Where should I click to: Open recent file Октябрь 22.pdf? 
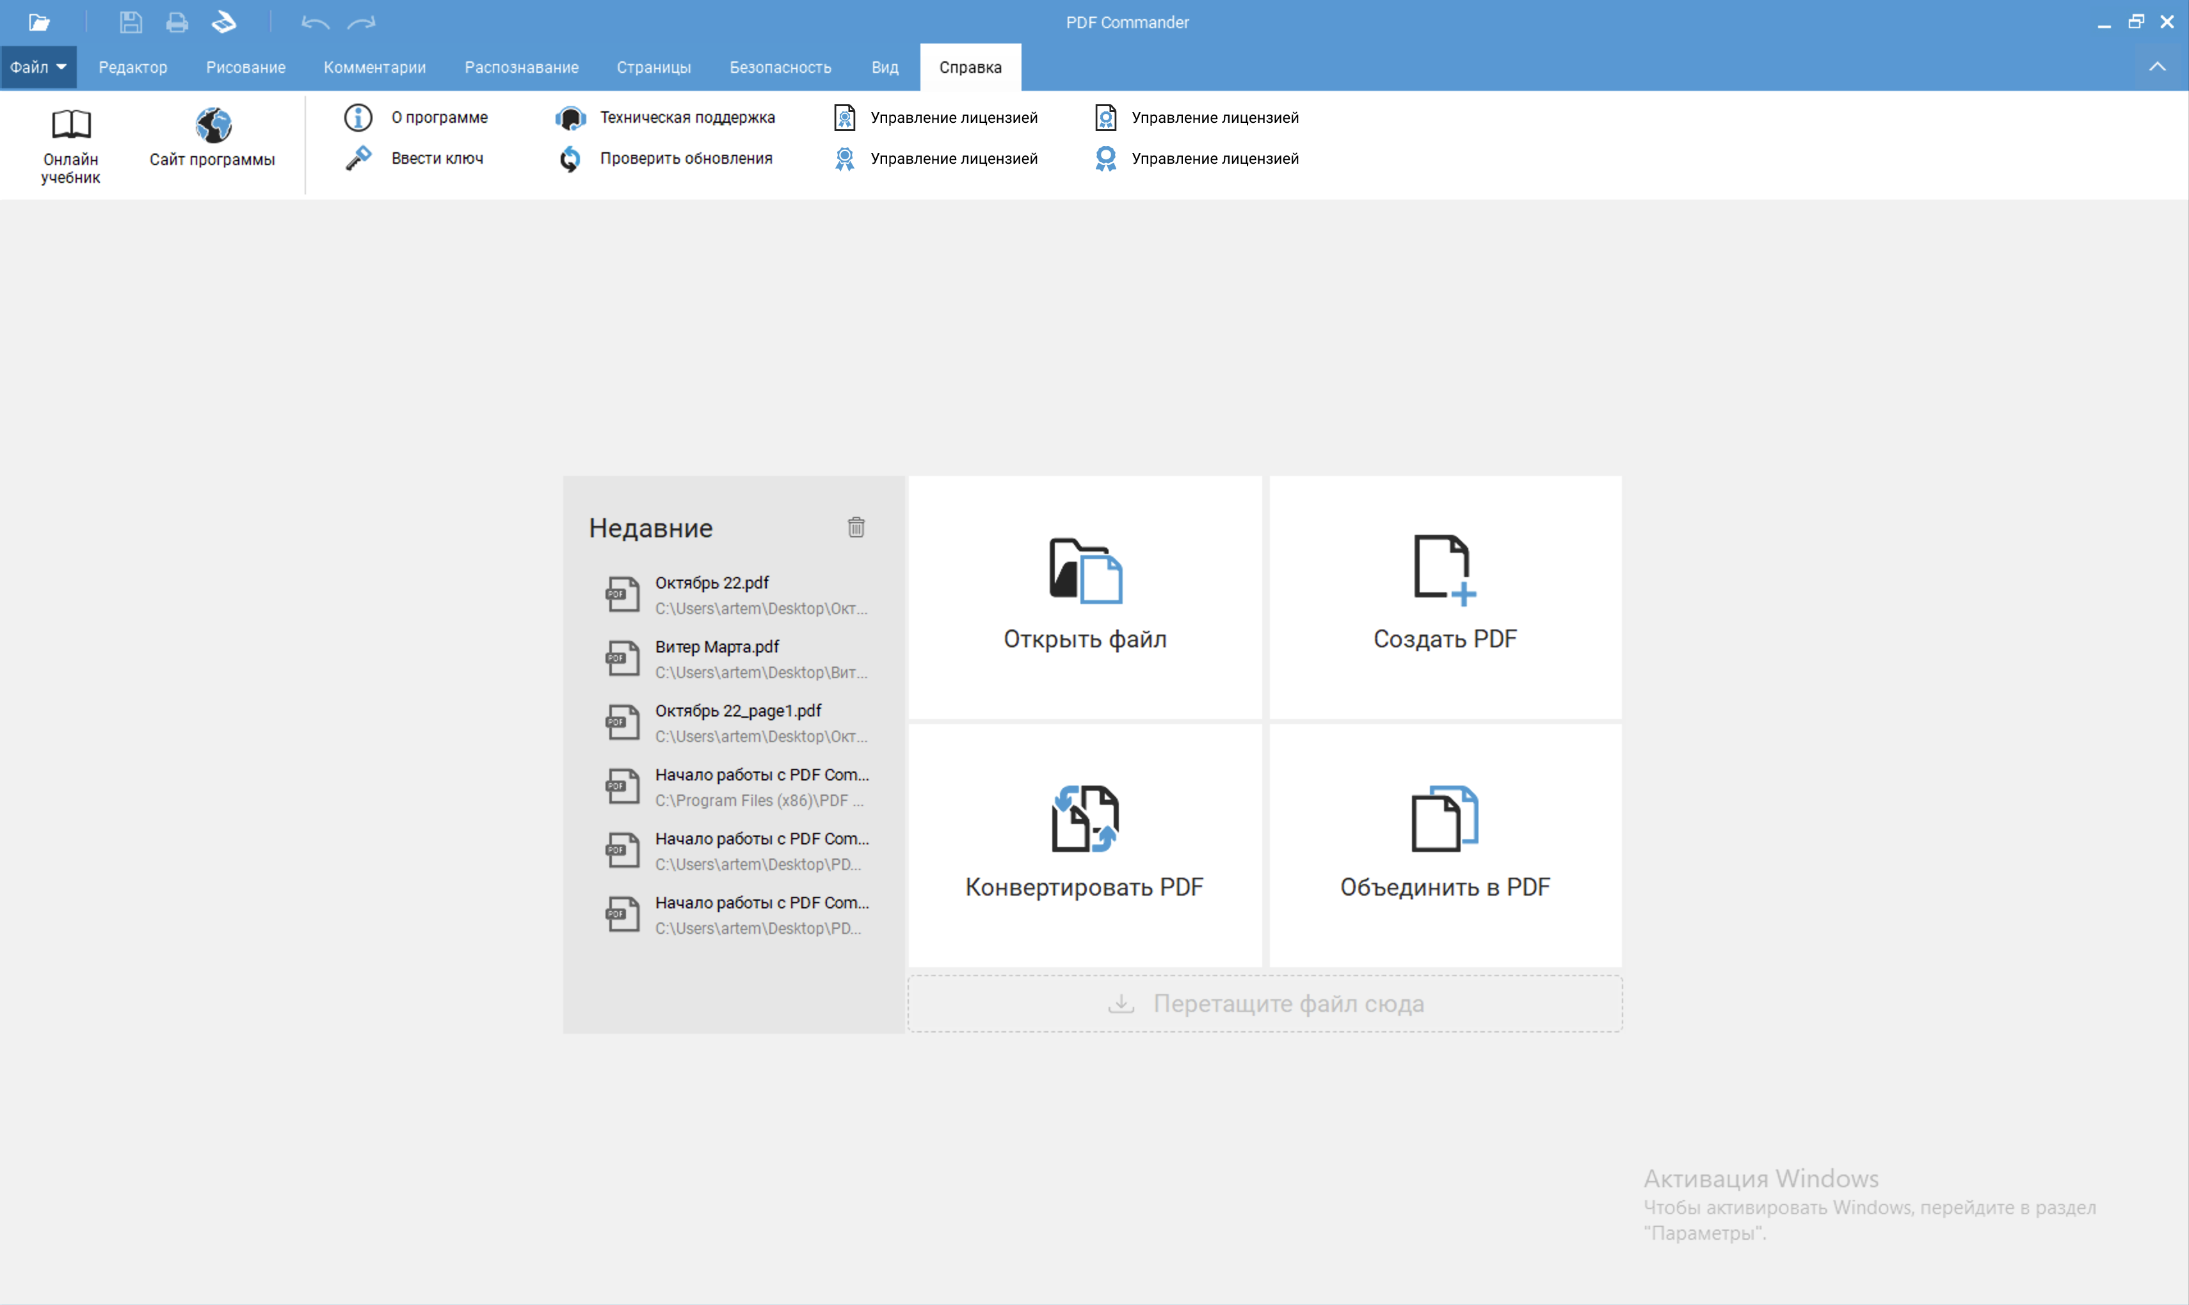pos(737,594)
